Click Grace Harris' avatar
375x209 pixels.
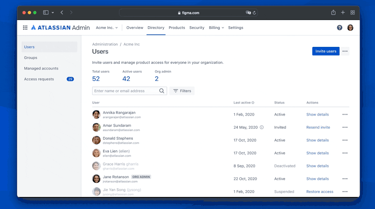(96, 166)
